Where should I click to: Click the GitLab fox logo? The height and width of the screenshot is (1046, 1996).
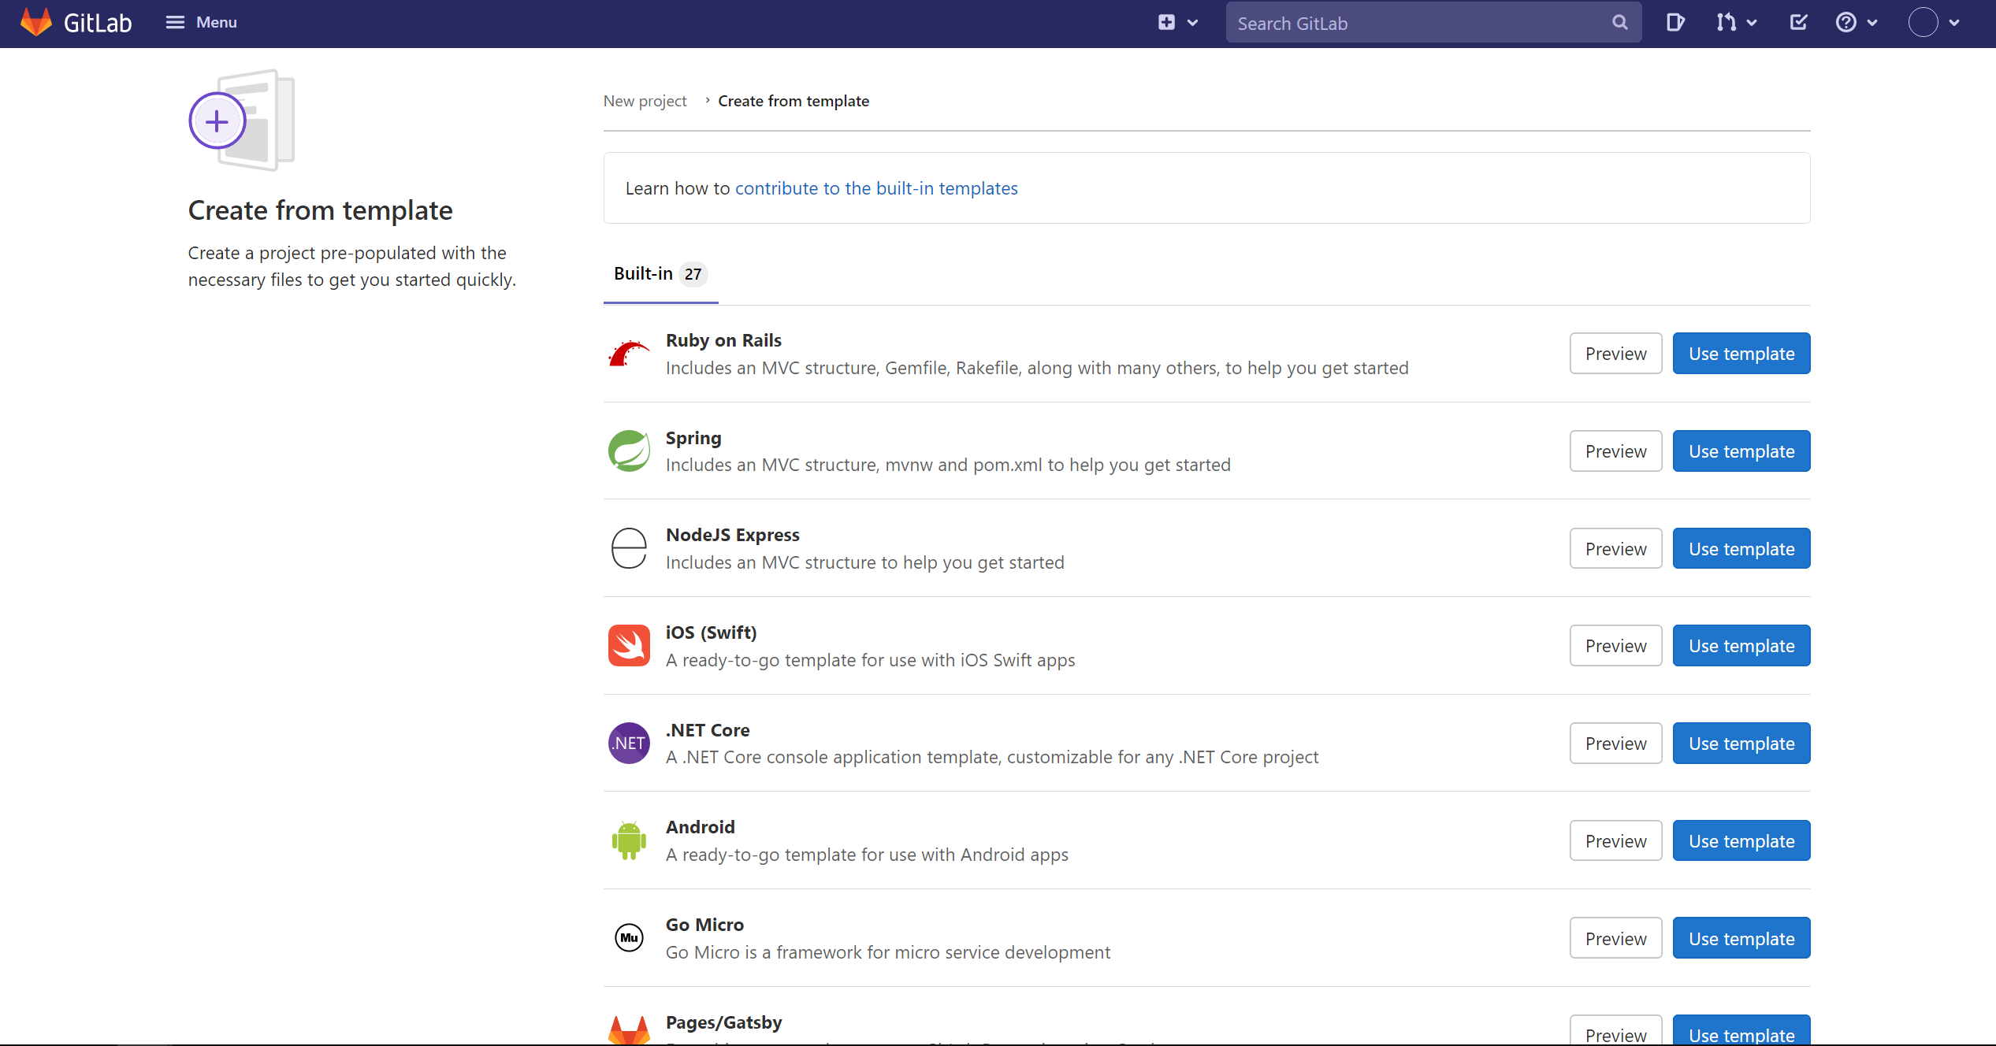pyautogui.click(x=36, y=23)
